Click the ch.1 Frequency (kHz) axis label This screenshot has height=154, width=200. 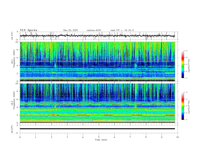tap(13, 59)
